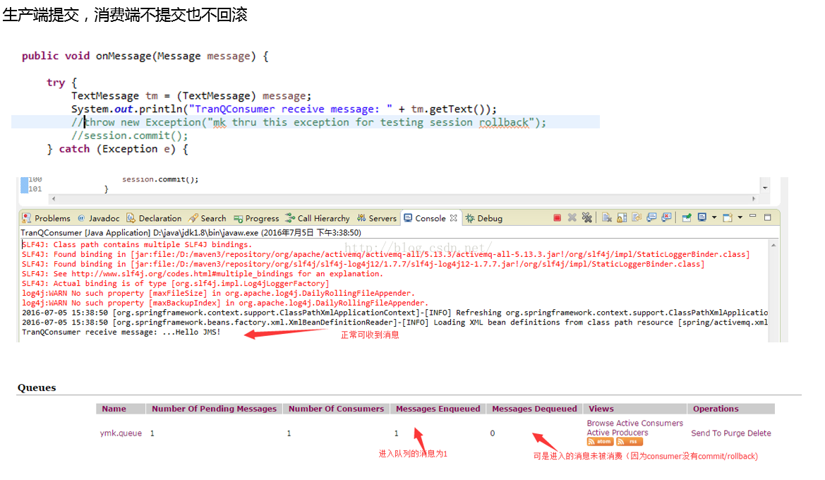
Task: Click the //session.commit(); code line
Action: click(129, 136)
